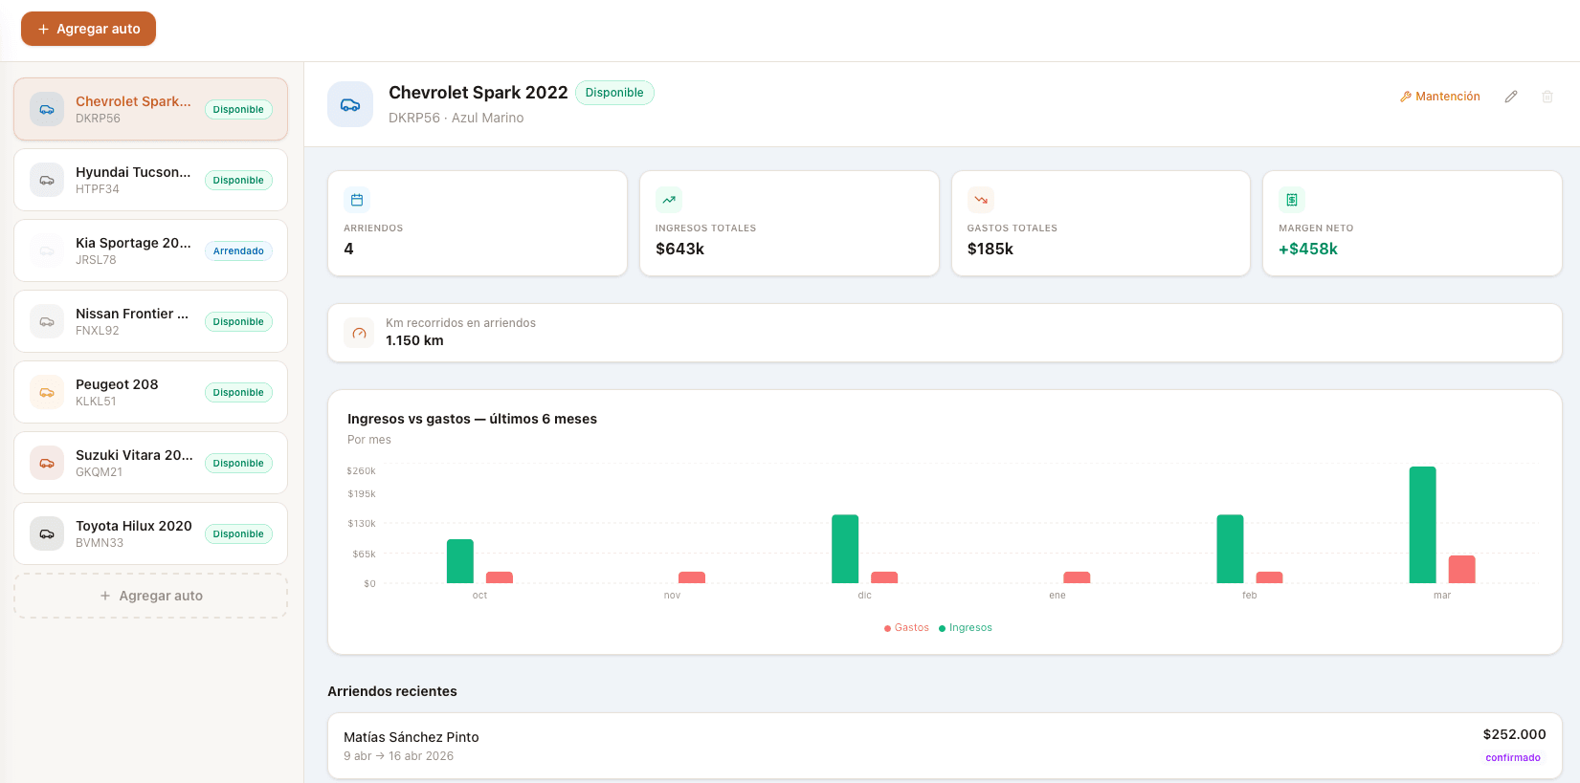Click the Gastos legend entry
Screen dimensions: 1580x783
tap(906, 628)
